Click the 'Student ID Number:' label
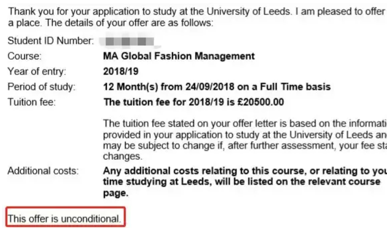The height and width of the screenshot is (228, 387). pos(51,41)
